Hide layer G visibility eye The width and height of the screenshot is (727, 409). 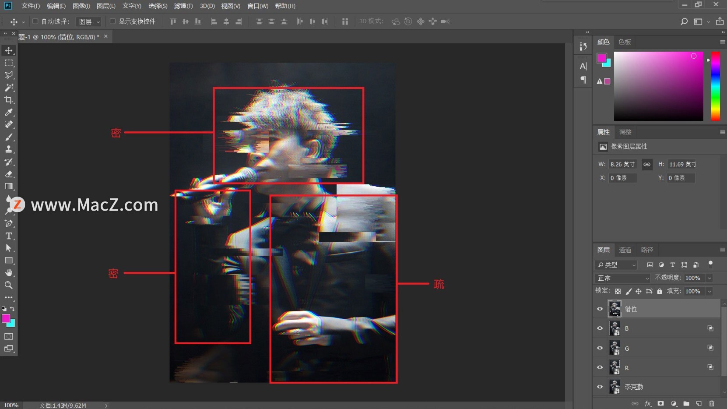click(x=600, y=348)
